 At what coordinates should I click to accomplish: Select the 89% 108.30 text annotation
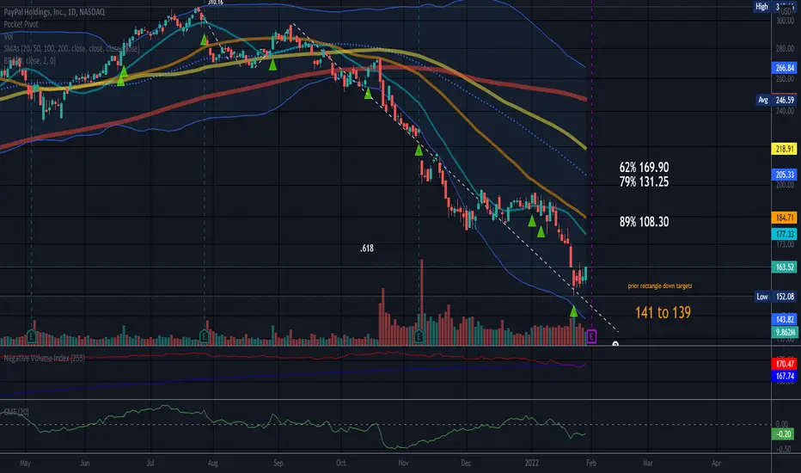[x=644, y=221]
